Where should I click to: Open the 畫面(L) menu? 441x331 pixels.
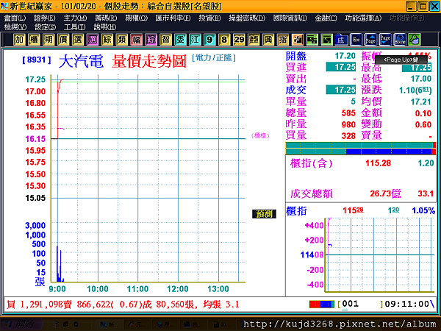coord(15,18)
